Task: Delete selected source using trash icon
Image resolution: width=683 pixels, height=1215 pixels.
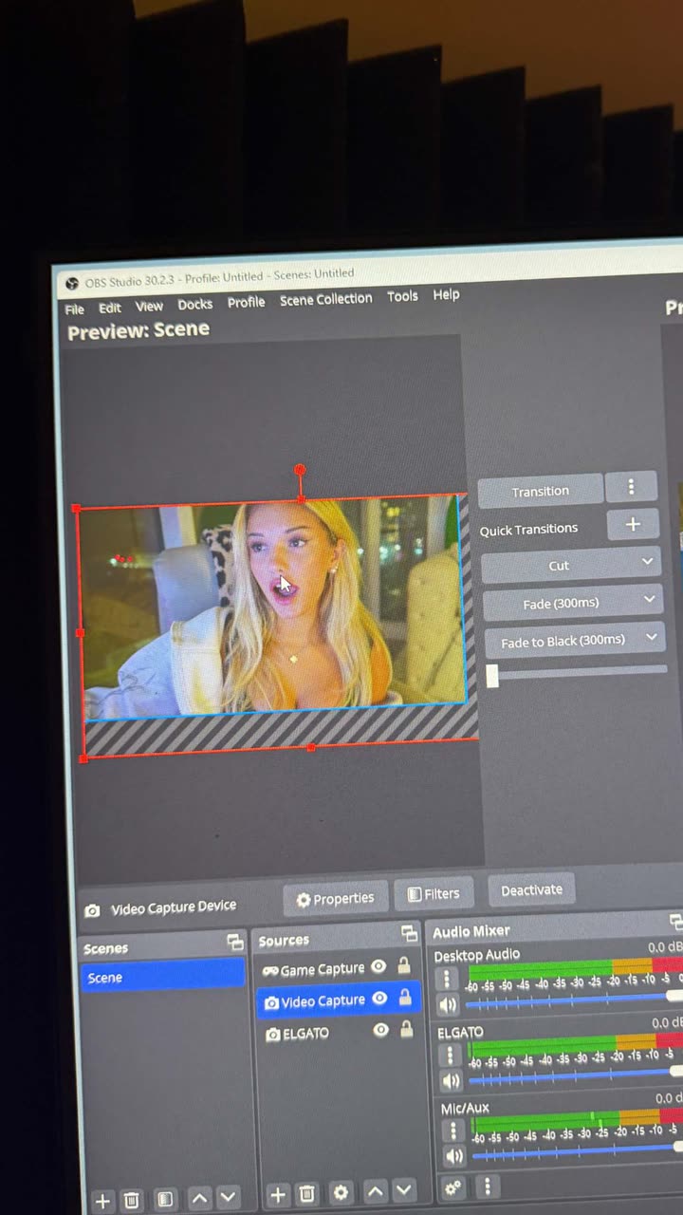Action: click(x=307, y=1193)
